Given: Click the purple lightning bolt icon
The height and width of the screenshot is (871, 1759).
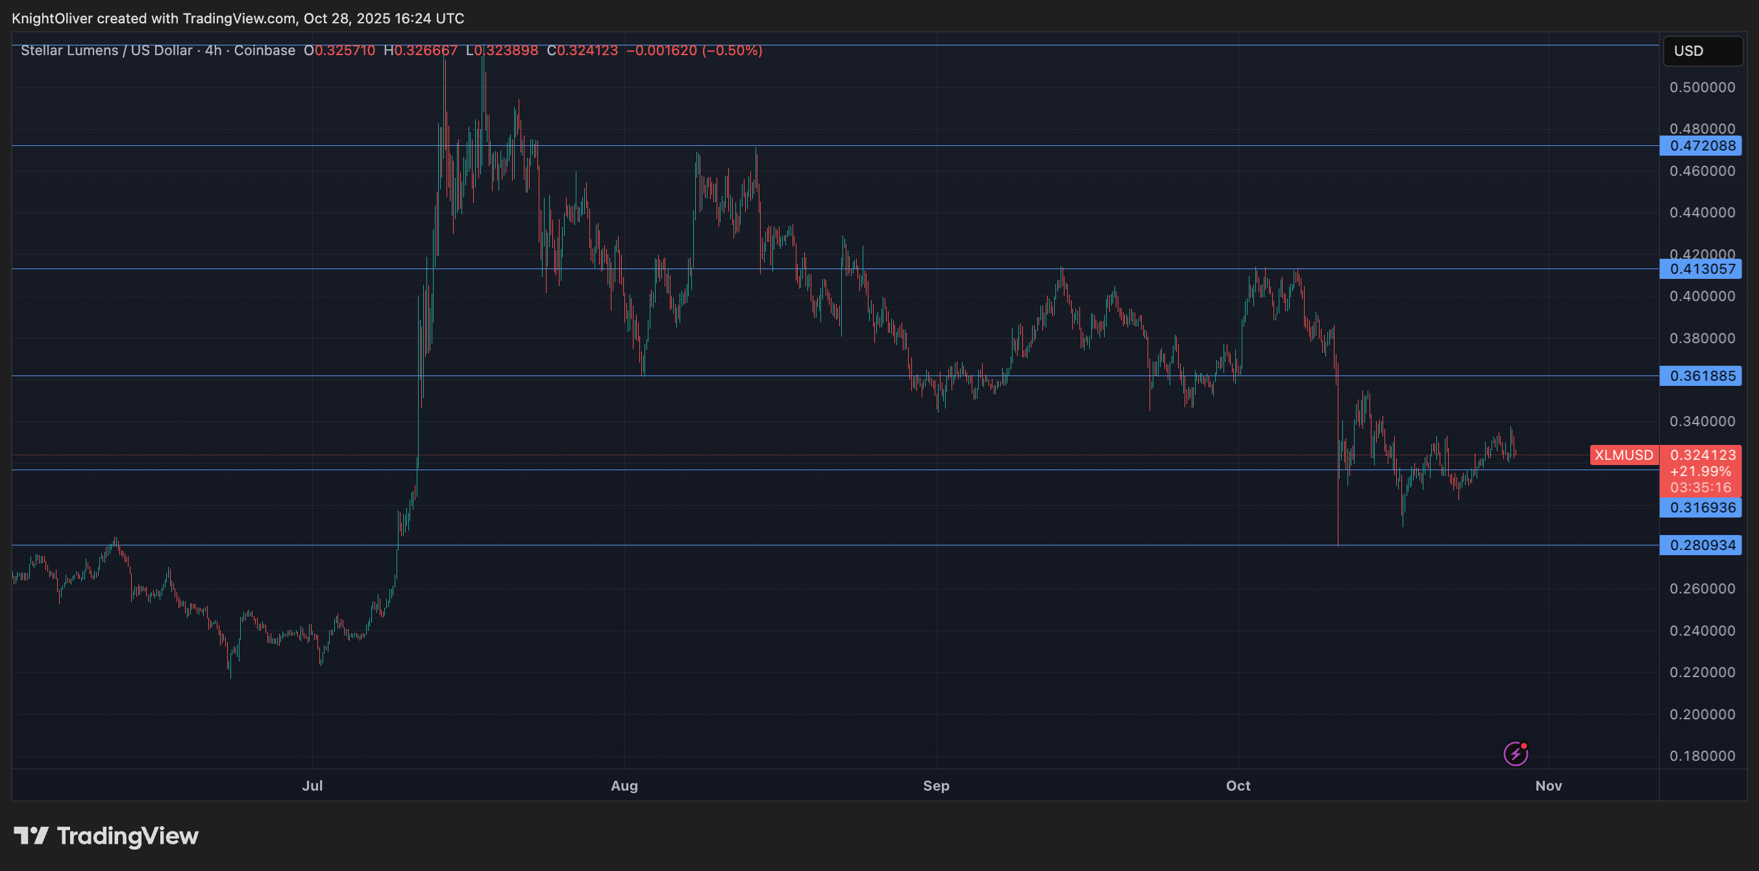Looking at the screenshot, I should (1515, 754).
